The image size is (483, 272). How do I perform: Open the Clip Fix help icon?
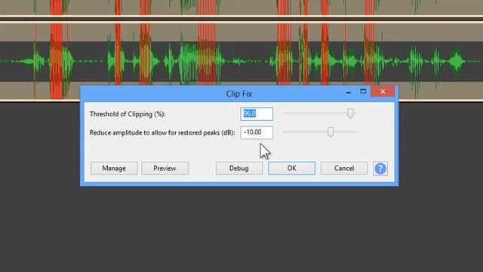[x=380, y=168]
